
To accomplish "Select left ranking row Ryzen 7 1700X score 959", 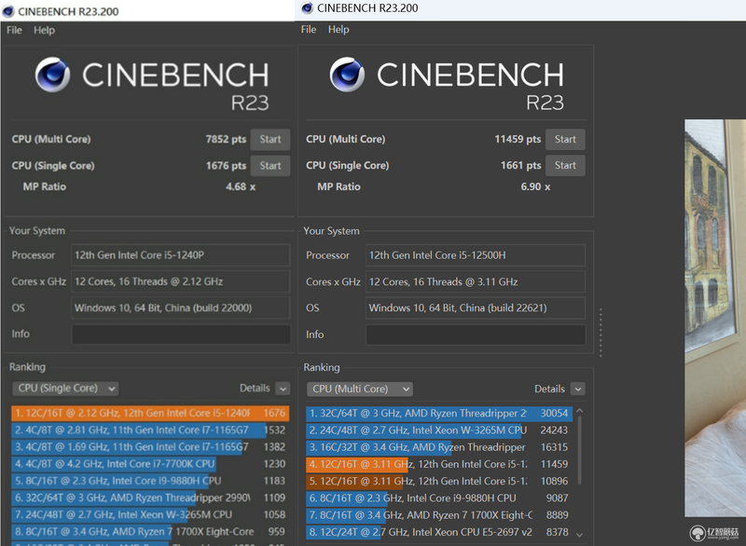I will click(150, 531).
